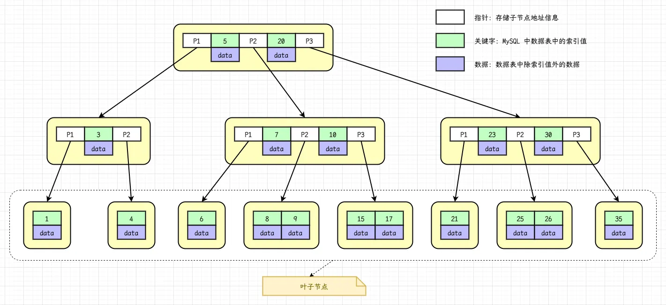The width and height of the screenshot is (666, 305).
Task: Click the white pointer legend rectangle
Action: tap(449, 17)
